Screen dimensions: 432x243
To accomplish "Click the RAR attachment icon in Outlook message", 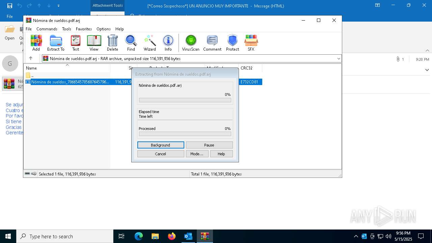I will [9, 84].
